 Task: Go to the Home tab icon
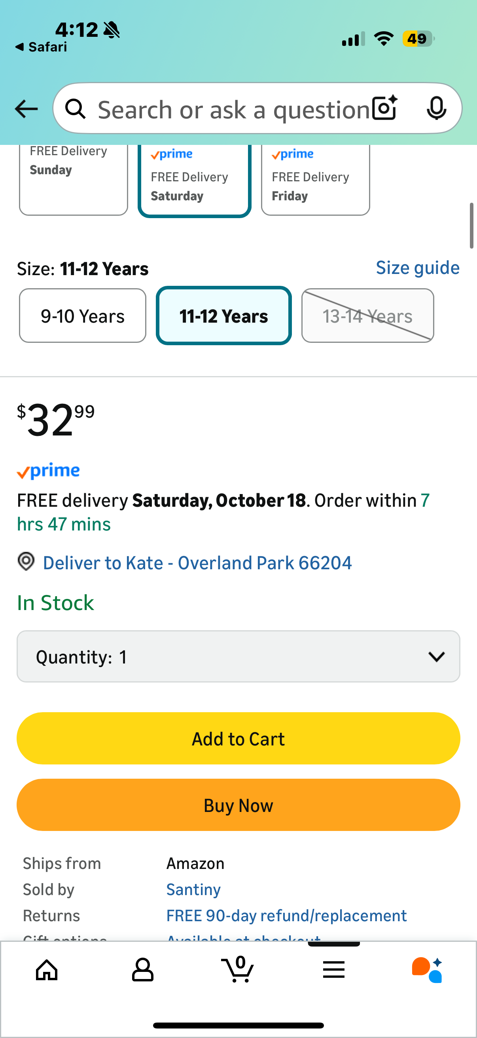pyautogui.click(x=47, y=970)
